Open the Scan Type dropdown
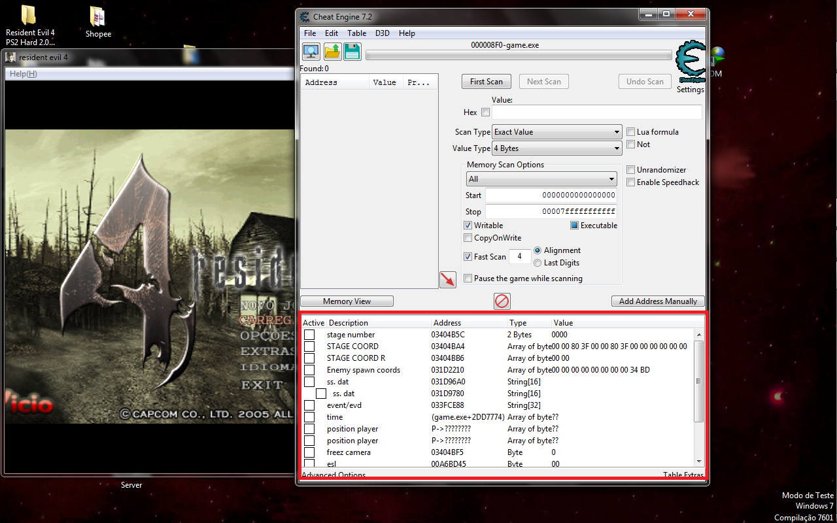This screenshot has width=837, height=523. coord(556,132)
